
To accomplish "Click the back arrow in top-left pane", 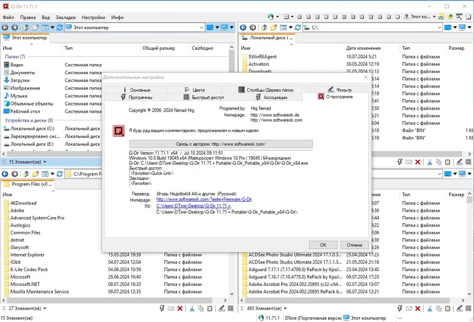I will [x=5, y=27].
